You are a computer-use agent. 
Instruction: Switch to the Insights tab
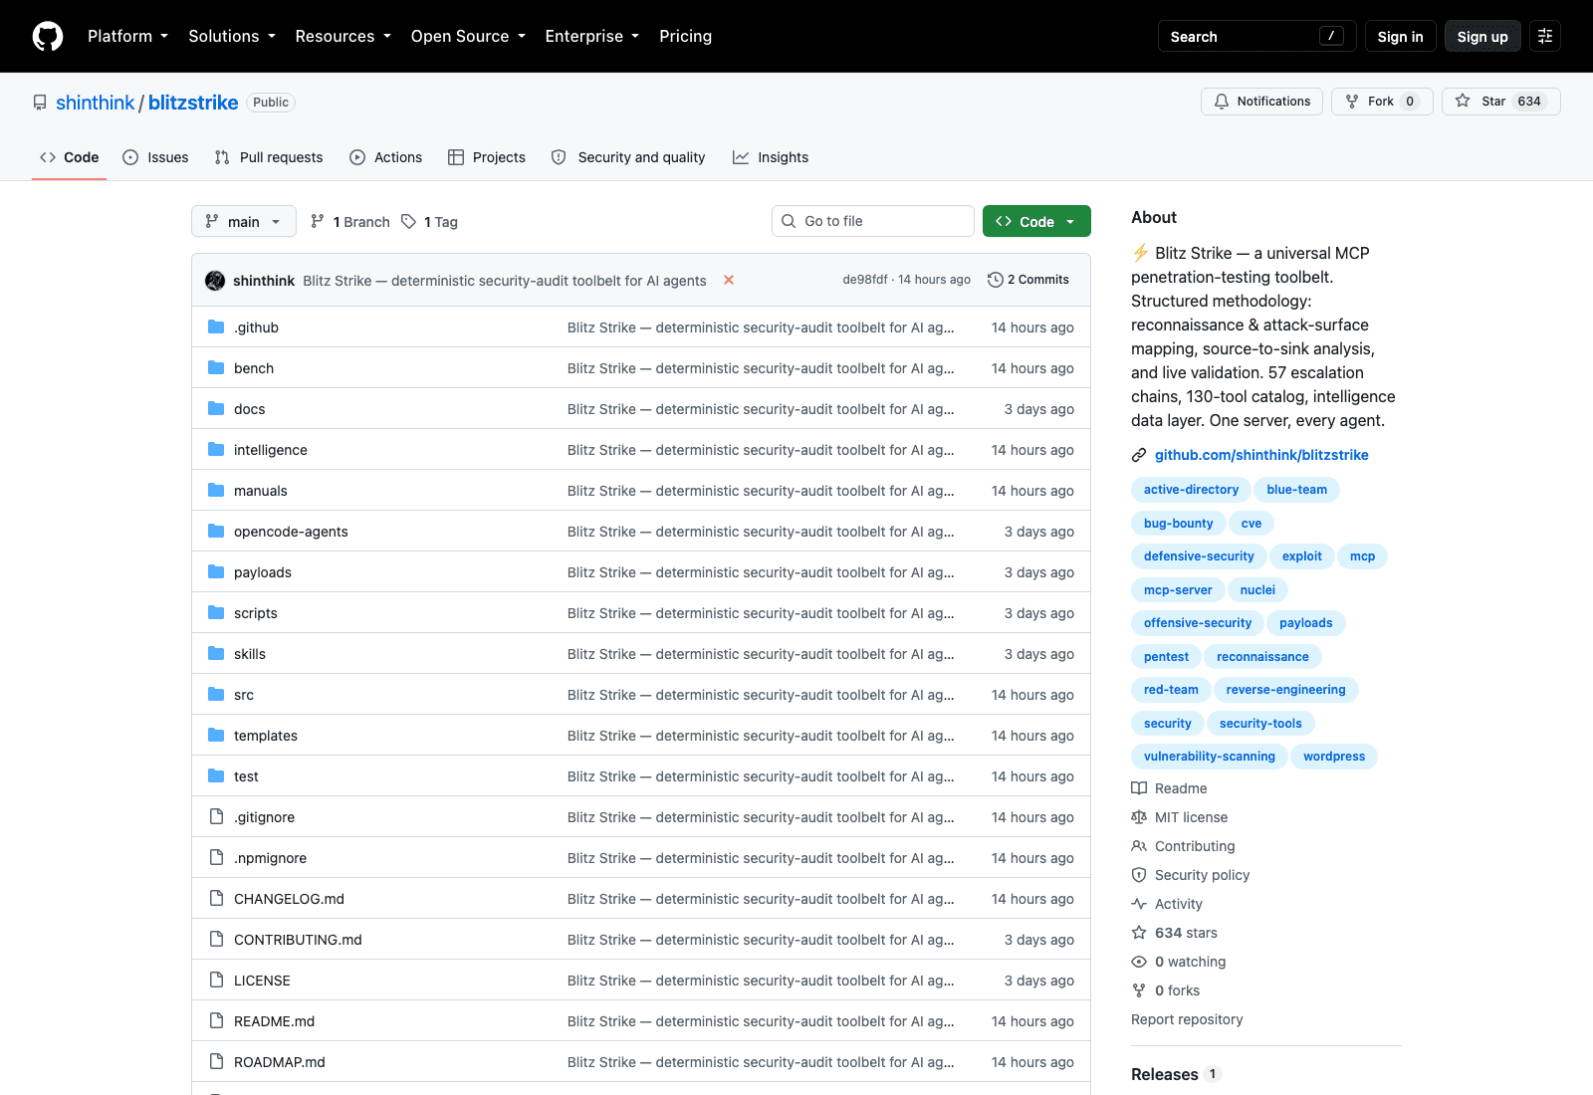[771, 157]
